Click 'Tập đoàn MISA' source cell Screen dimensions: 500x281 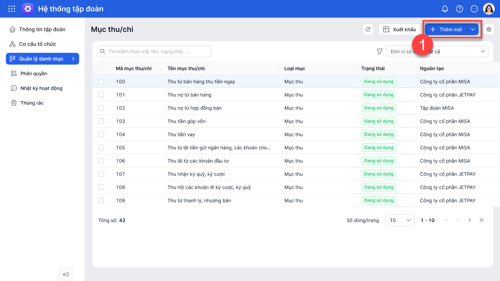[437, 108]
